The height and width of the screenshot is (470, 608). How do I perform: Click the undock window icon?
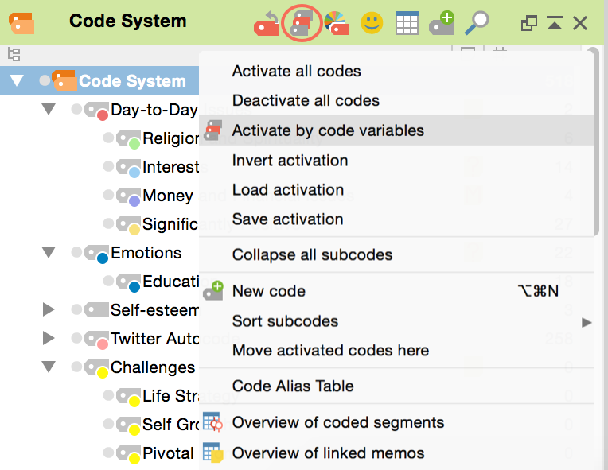coord(529,23)
